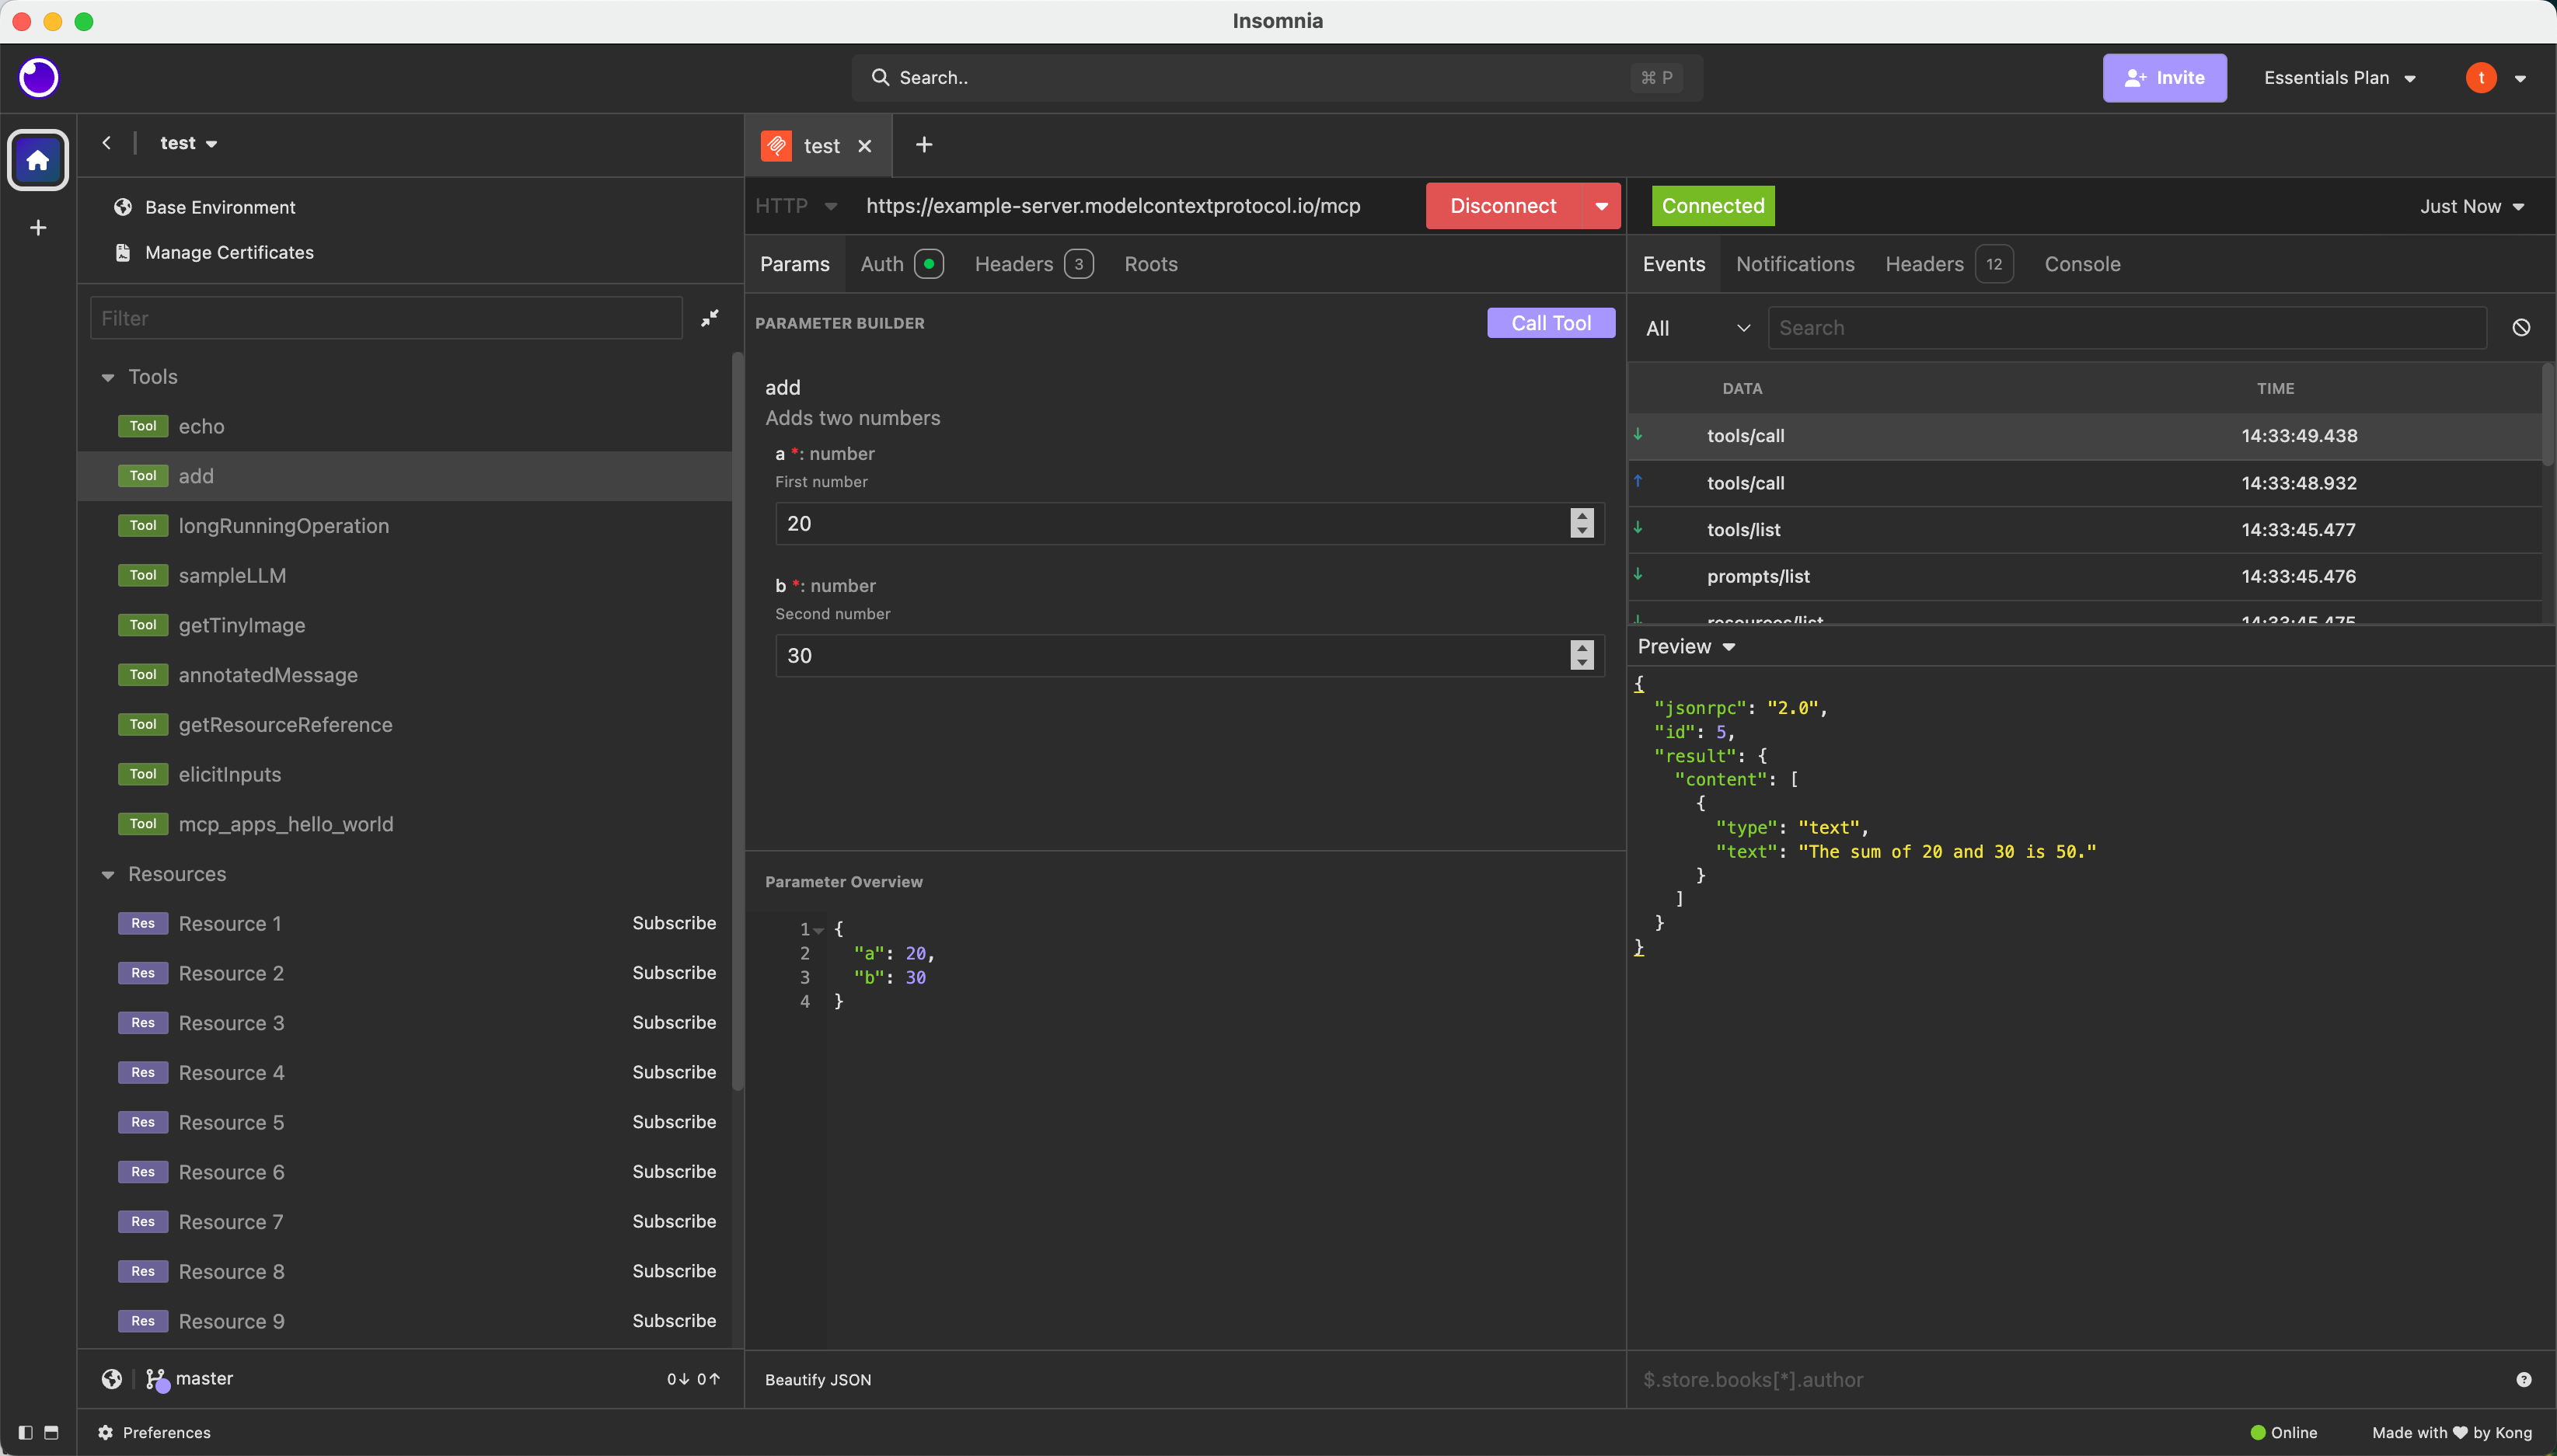Switch to the Notifications tab
Image resolution: width=2557 pixels, height=1456 pixels.
click(x=1794, y=264)
